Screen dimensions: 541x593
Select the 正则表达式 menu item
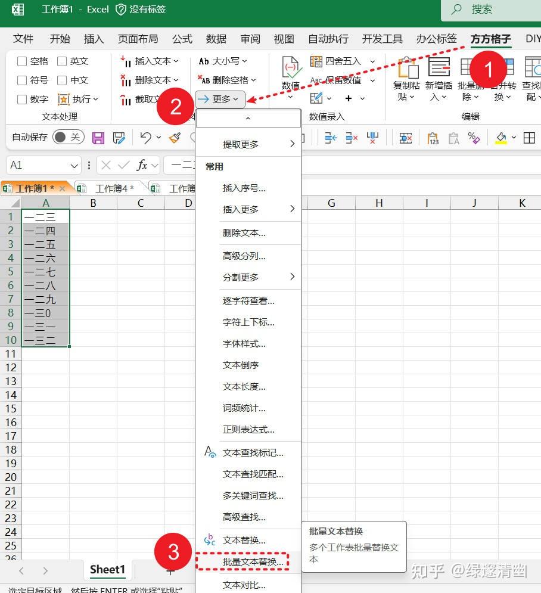(248, 429)
